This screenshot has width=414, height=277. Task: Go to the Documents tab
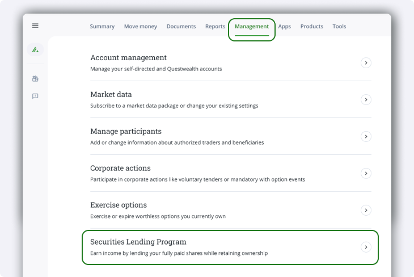(x=181, y=26)
